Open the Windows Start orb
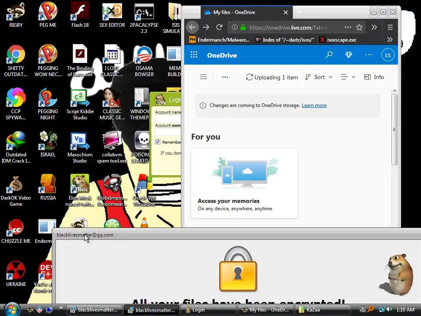This screenshot has width=421, height=316. [12, 309]
